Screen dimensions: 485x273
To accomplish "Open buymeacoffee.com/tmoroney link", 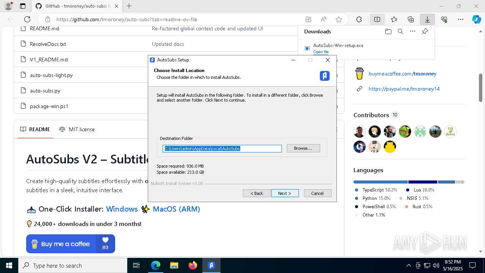I will pos(402,74).
